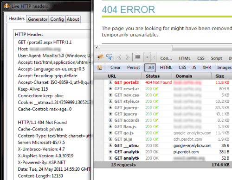Open the command line lines icon
The width and height of the screenshot is (232, 180).
point(138,57)
